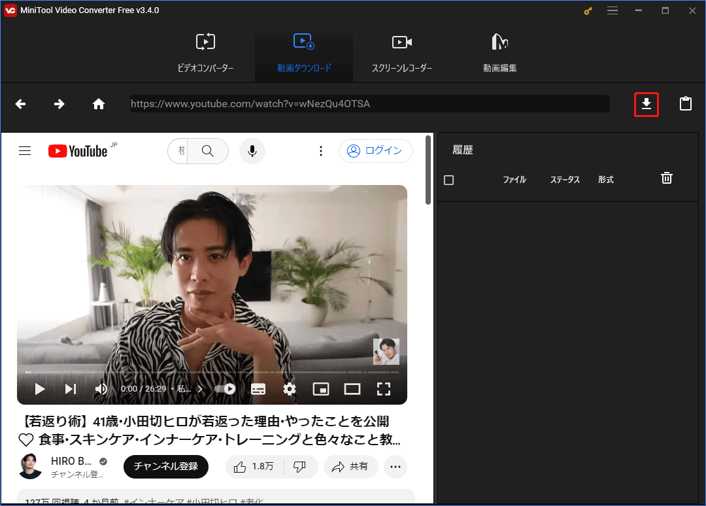This screenshot has width=706, height=506.
Task: Open video player settings gear
Action: click(x=289, y=389)
